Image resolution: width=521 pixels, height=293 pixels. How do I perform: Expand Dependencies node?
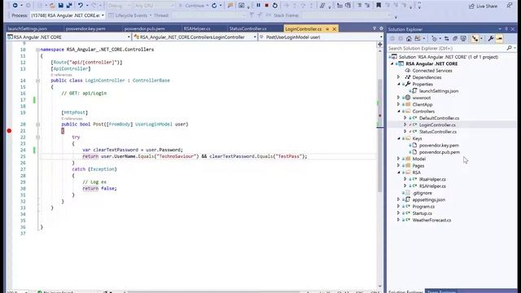[x=398, y=77]
